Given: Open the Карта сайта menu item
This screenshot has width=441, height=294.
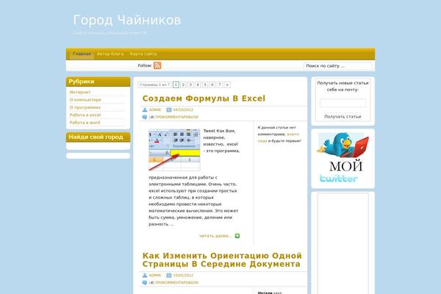Looking at the screenshot, I should tap(143, 54).
